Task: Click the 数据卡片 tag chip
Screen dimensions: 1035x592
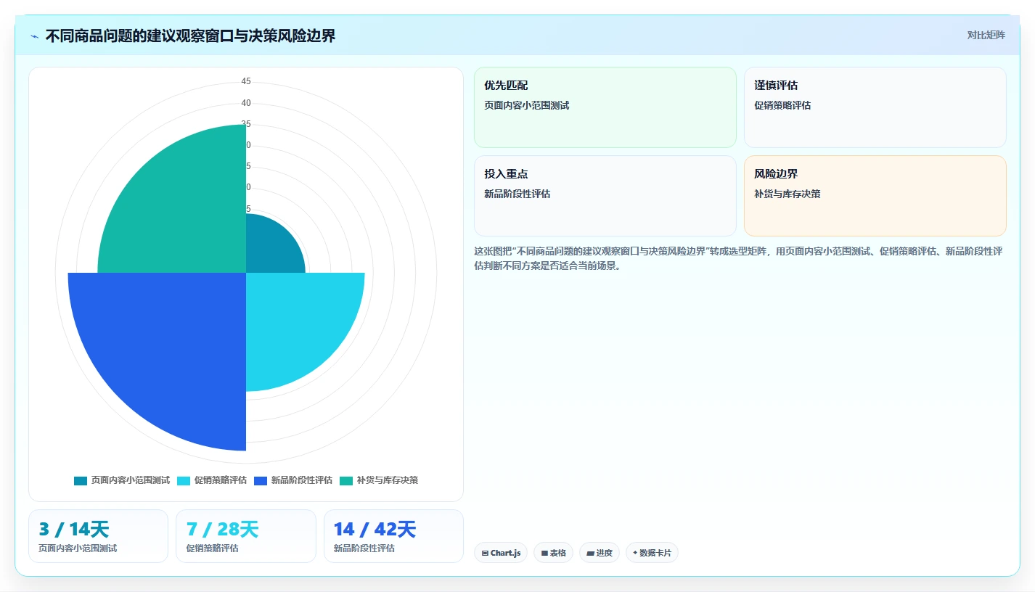Action: click(652, 553)
